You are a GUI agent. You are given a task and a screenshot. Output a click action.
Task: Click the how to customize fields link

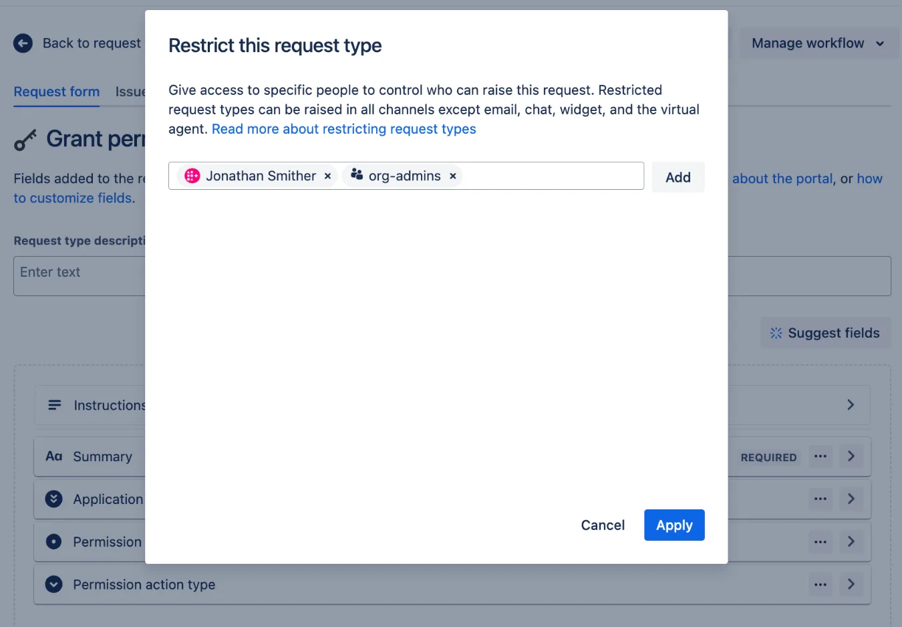pos(73,198)
